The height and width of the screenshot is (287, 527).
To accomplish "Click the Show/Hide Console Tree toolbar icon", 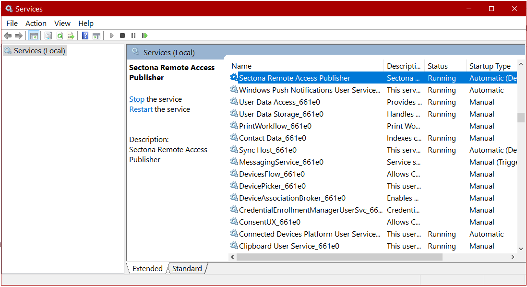I will tap(34, 36).
